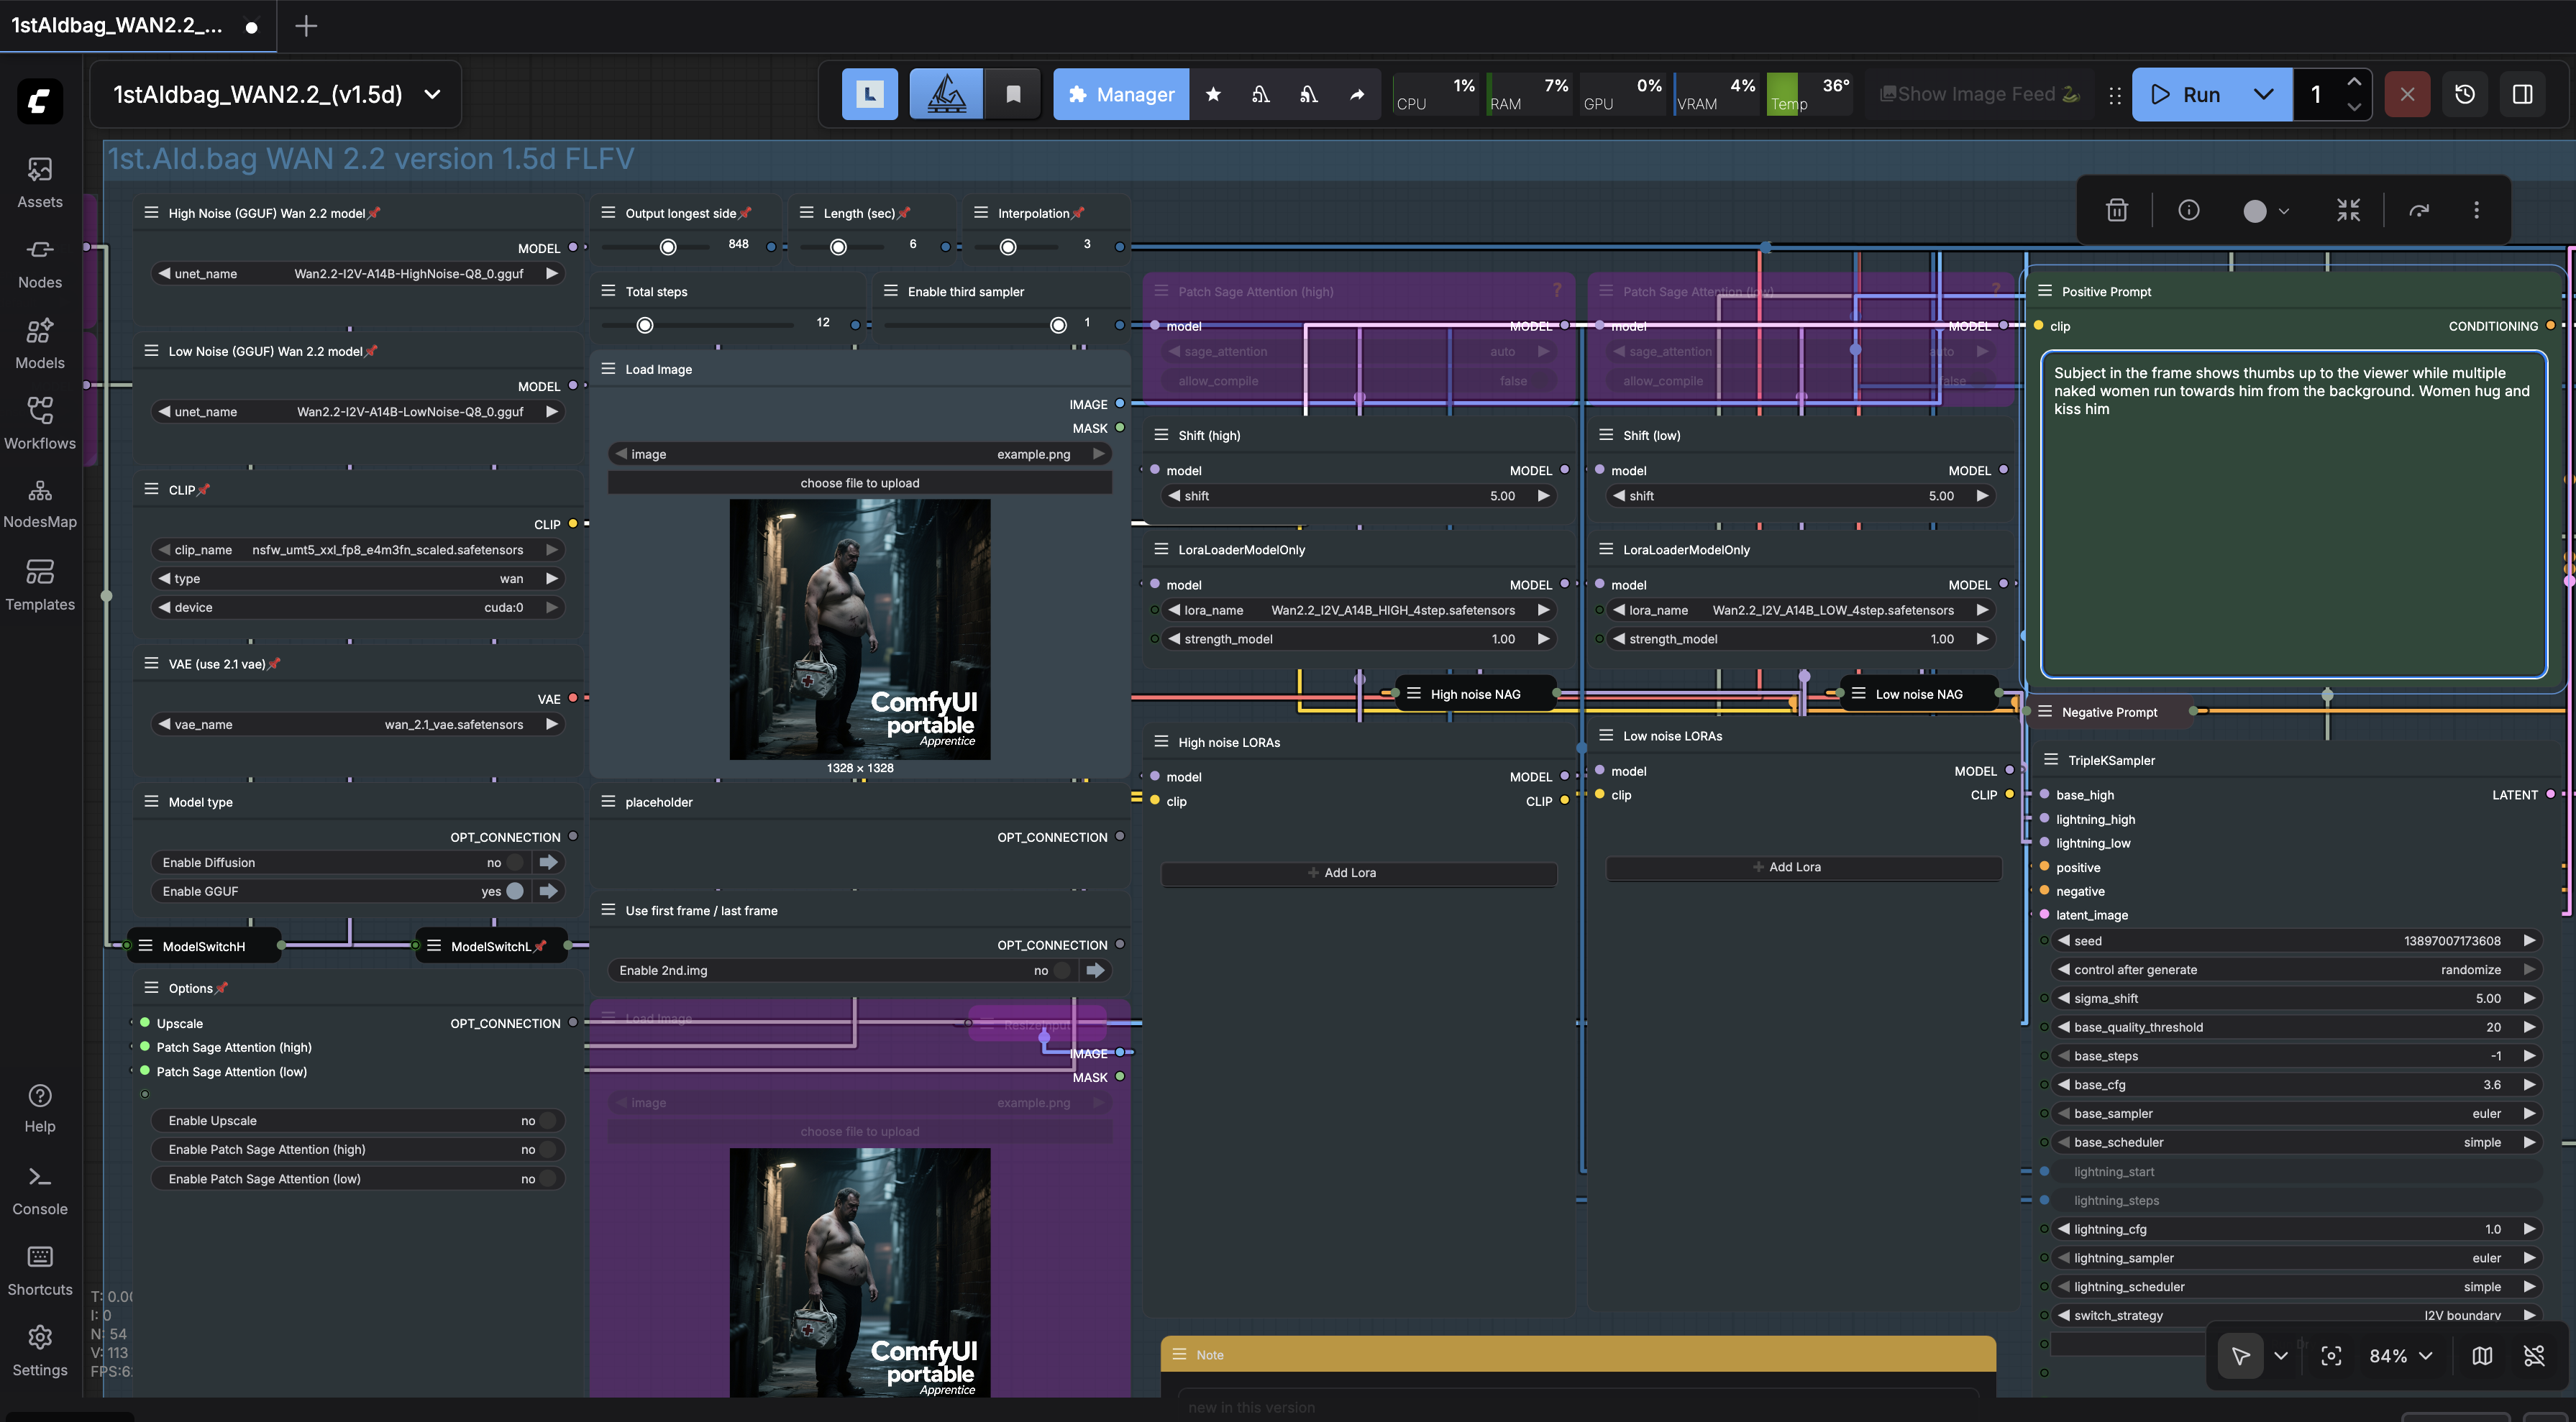Open the Run button dropdown arrow

(2263, 94)
